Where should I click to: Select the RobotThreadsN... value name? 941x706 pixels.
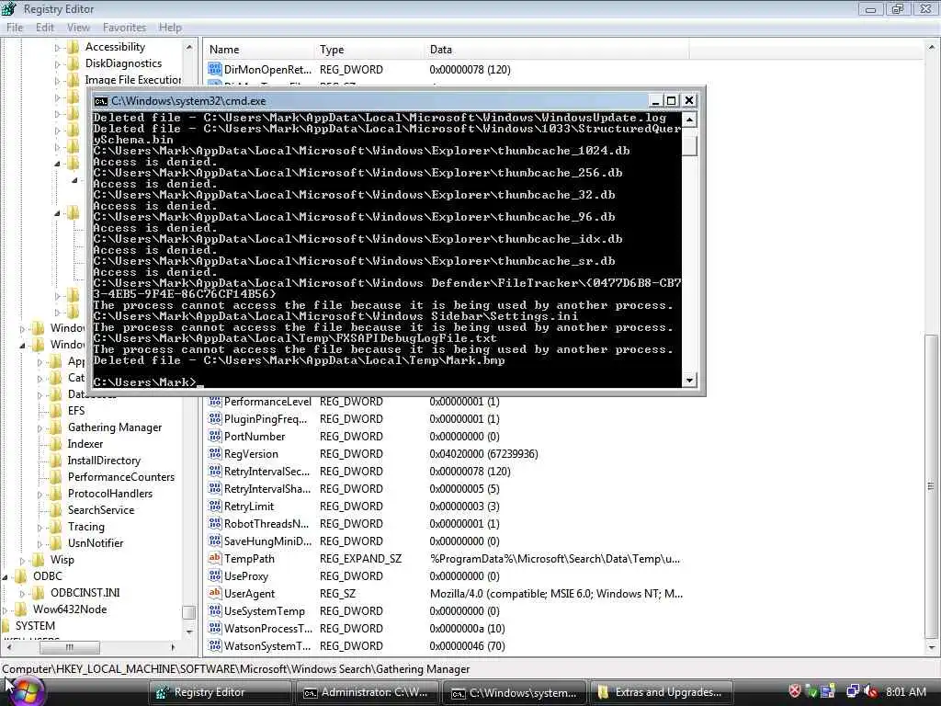[x=266, y=523]
